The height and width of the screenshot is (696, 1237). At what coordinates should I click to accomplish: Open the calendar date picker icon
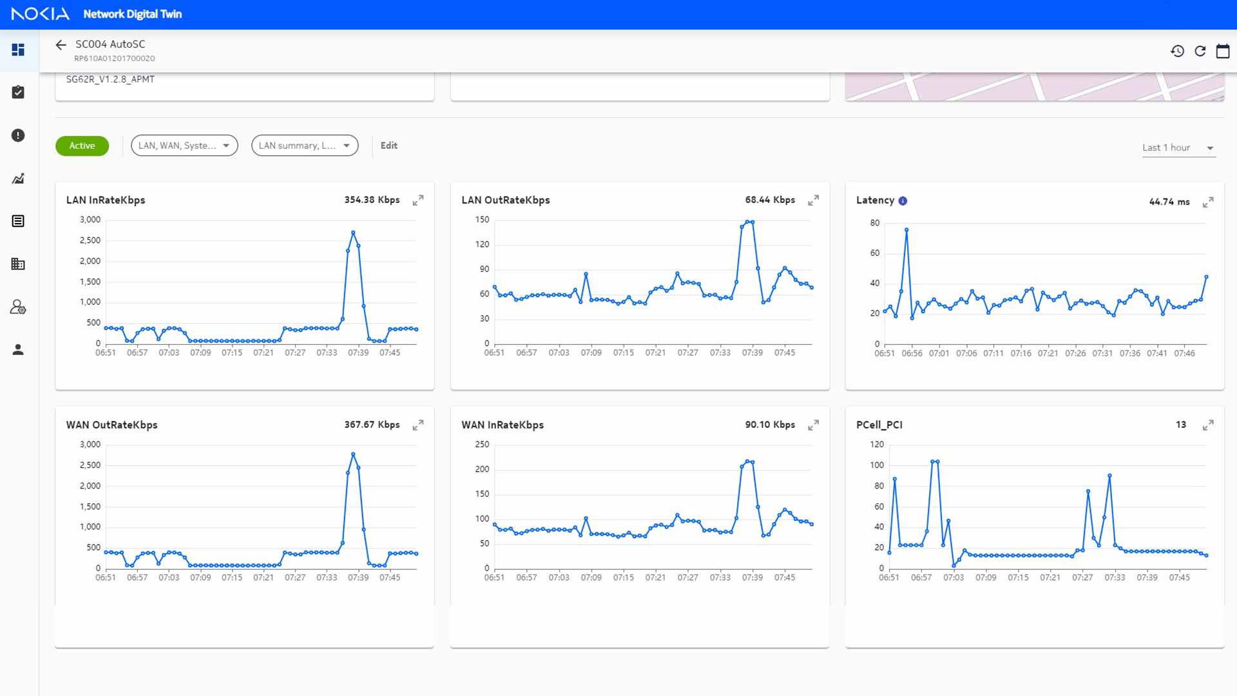[x=1222, y=51]
